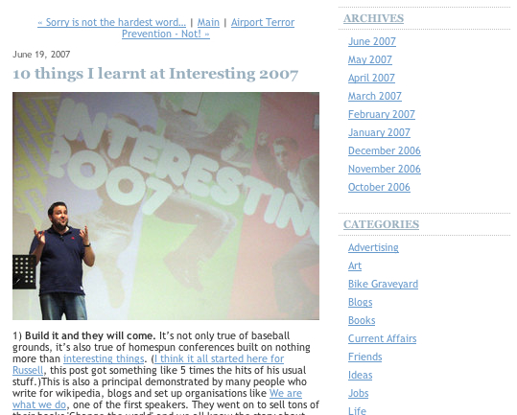Open the May 2007 archive
This screenshot has height=415, width=517.
pyautogui.click(x=370, y=59)
